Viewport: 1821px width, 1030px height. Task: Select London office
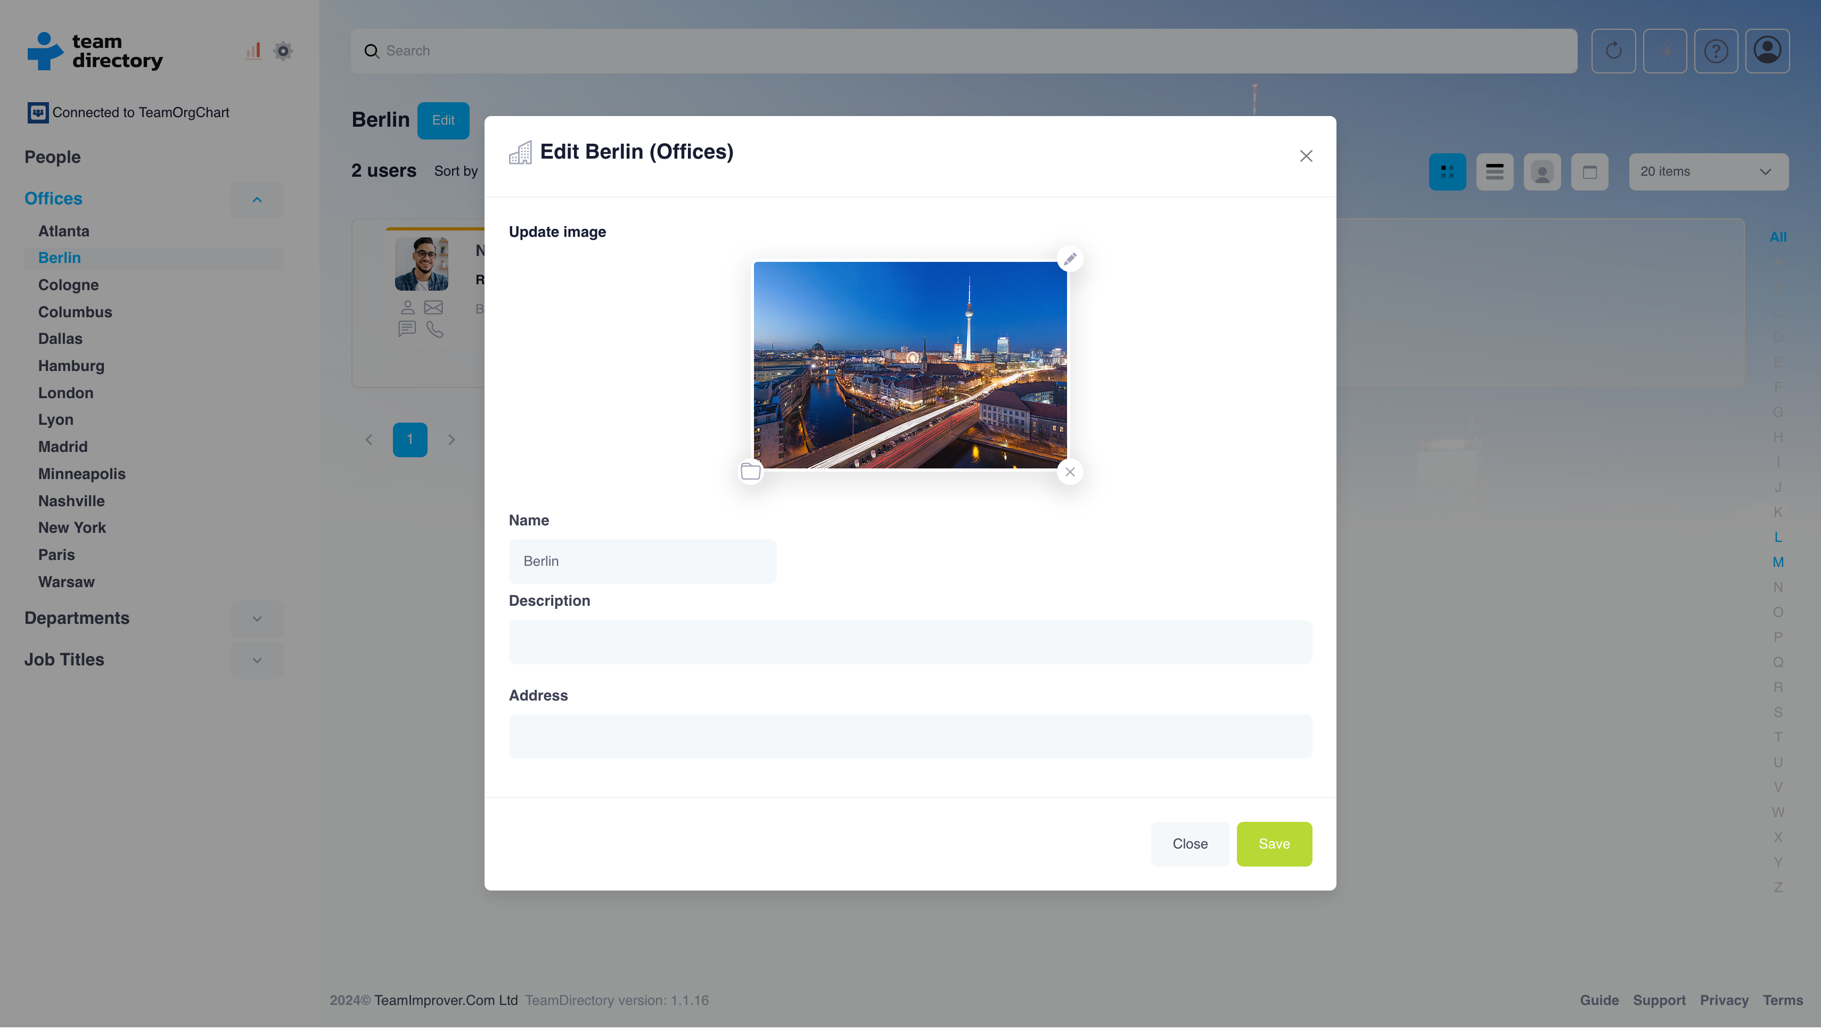coord(66,393)
